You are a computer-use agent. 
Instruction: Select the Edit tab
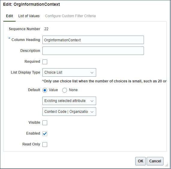[x=10, y=16]
